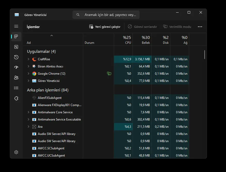The height and width of the screenshot is (172, 226).
Task: Click AWCC.UCSubAgent memory 48,8 MB
Action: tap(144, 156)
